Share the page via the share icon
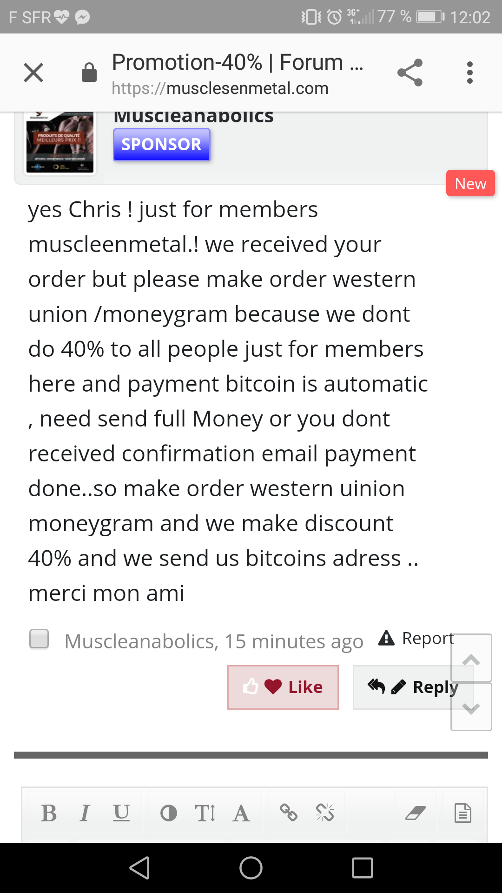Screen dimensions: 502x893 coord(410,73)
